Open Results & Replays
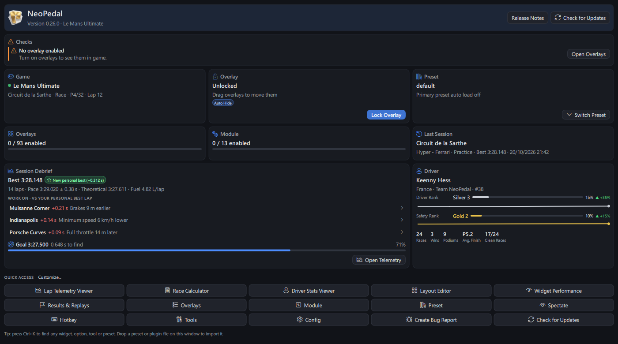This screenshot has width=618, height=344. 64,305
